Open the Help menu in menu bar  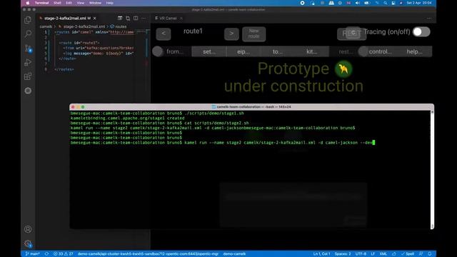point(109,3)
